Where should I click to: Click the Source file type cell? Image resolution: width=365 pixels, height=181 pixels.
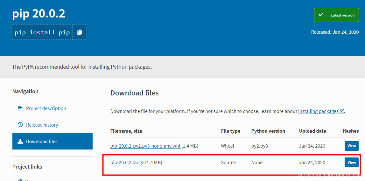click(x=228, y=162)
